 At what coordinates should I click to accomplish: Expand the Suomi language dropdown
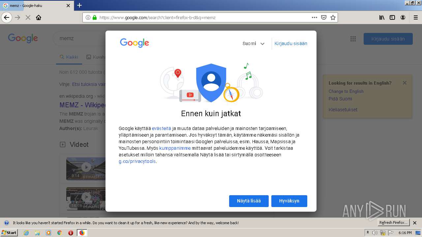254,43
